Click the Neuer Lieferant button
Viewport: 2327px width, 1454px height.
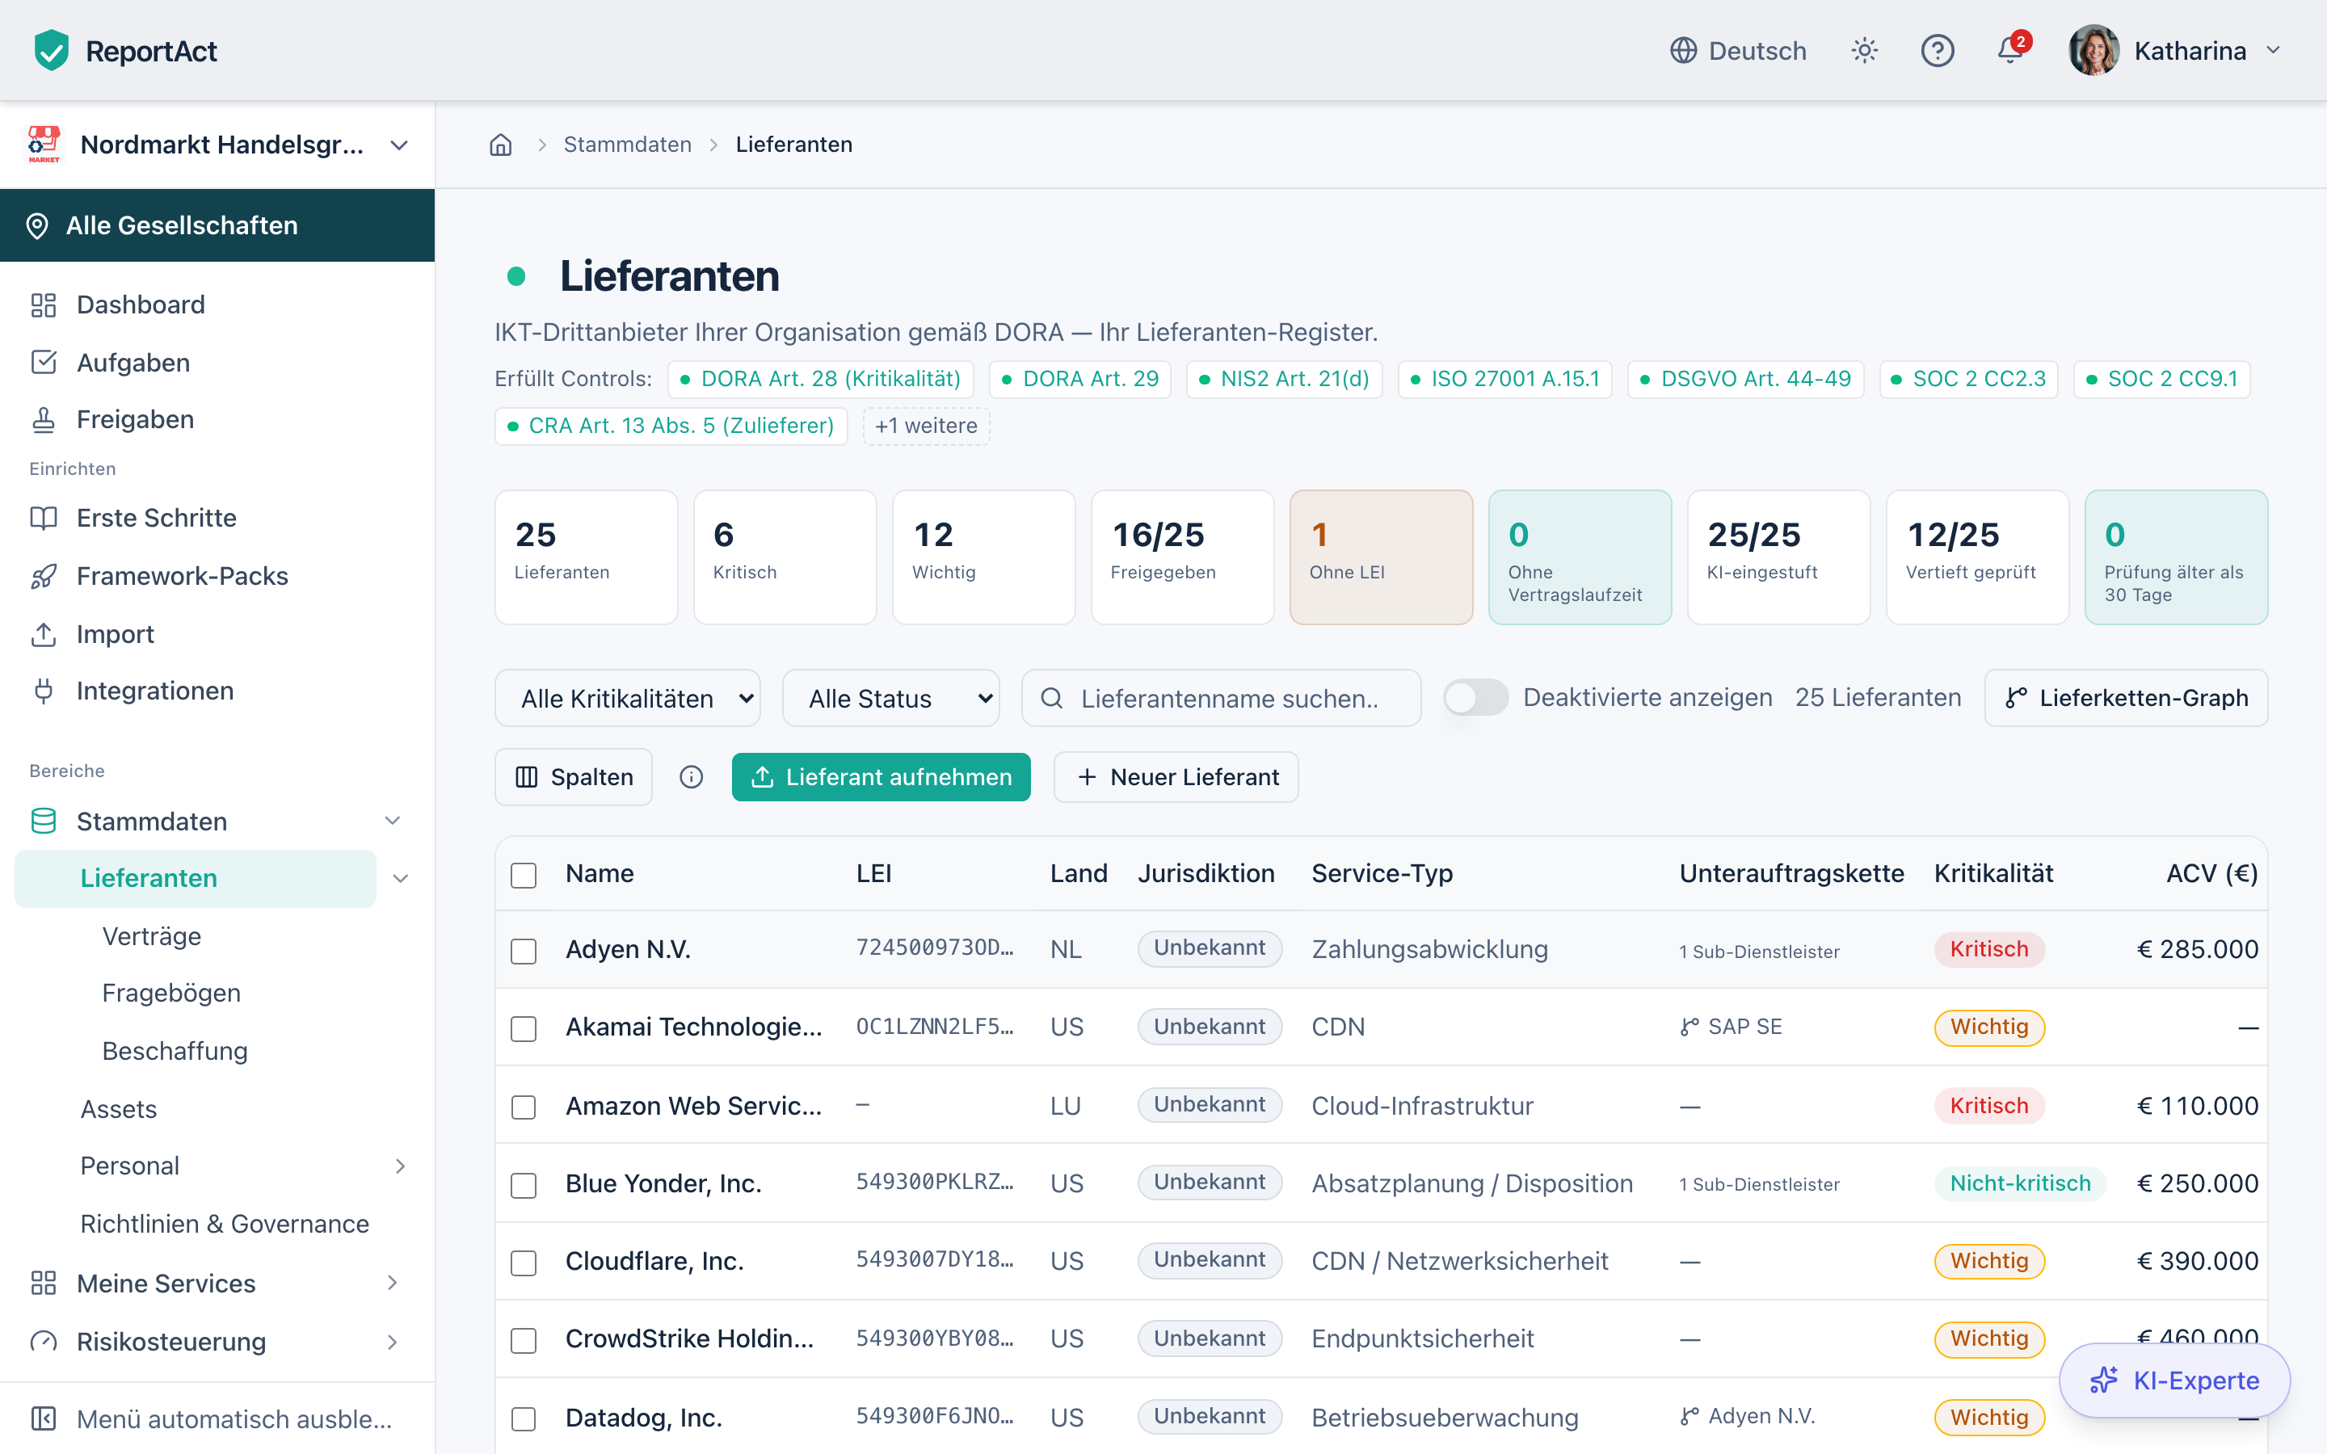click(1176, 777)
